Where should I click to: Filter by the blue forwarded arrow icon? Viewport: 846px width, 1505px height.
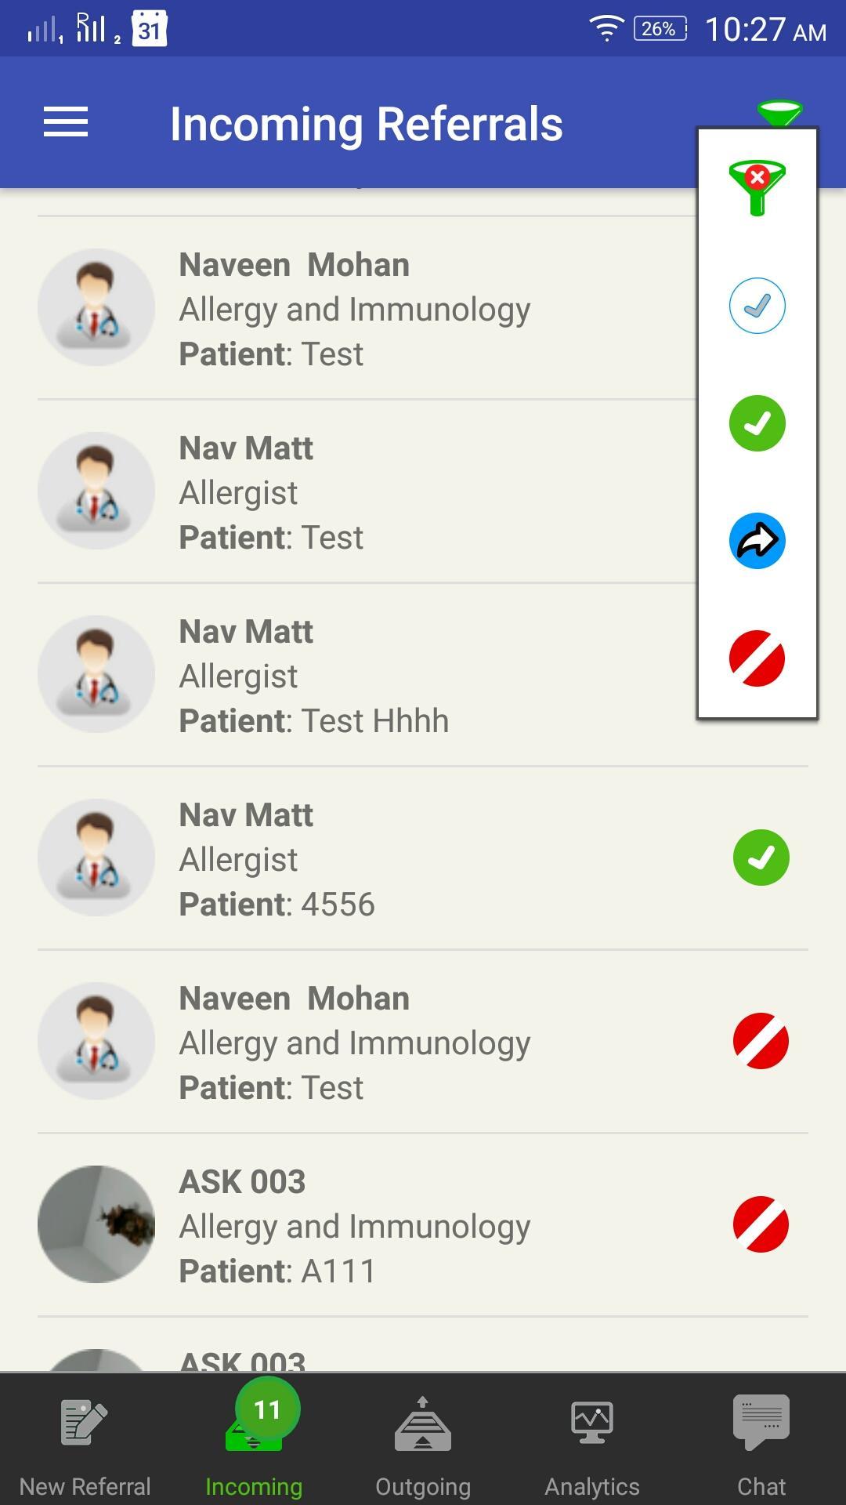[x=757, y=541]
